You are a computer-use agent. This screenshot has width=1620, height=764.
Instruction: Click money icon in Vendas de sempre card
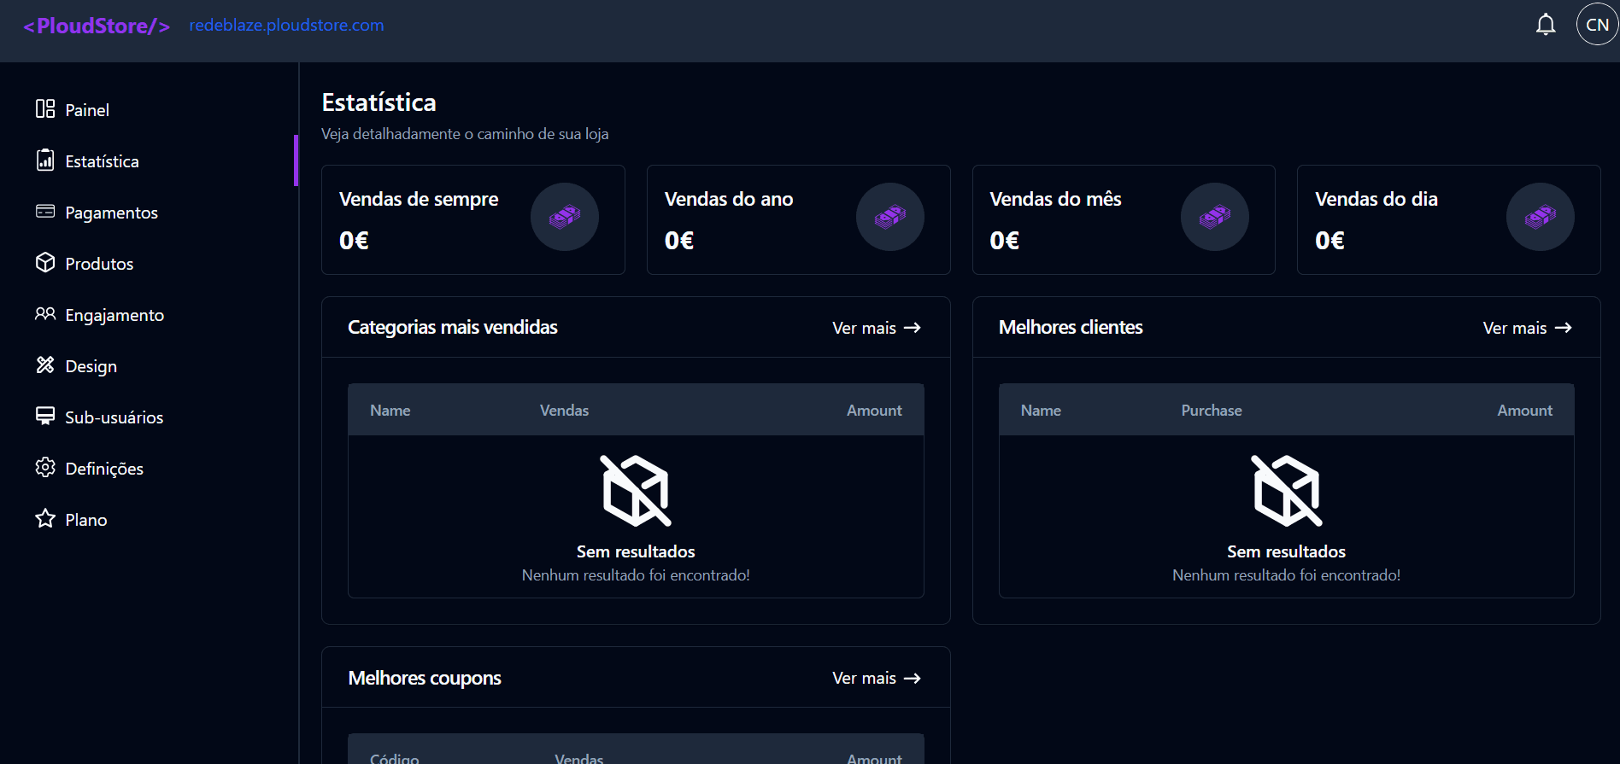point(565,217)
